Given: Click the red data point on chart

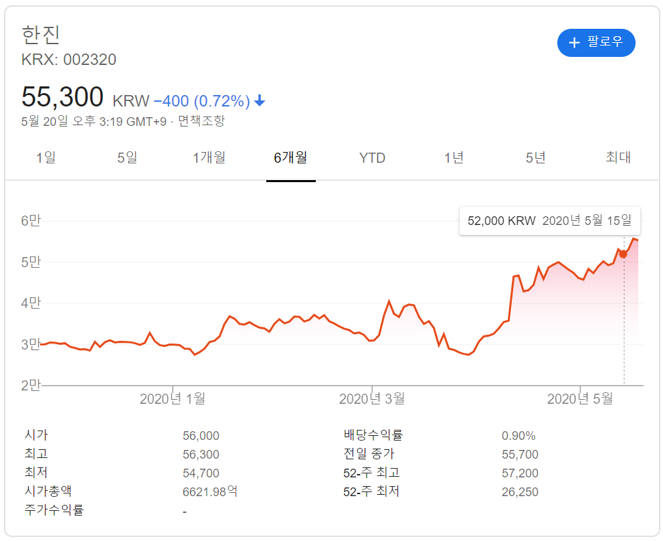Looking at the screenshot, I should point(624,254).
